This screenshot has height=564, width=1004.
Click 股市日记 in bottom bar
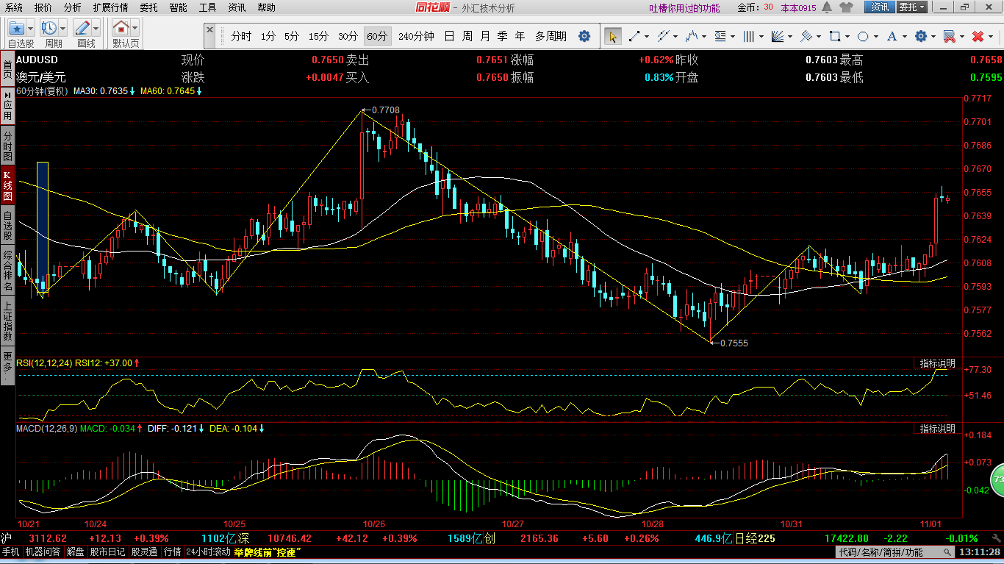coord(108,551)
